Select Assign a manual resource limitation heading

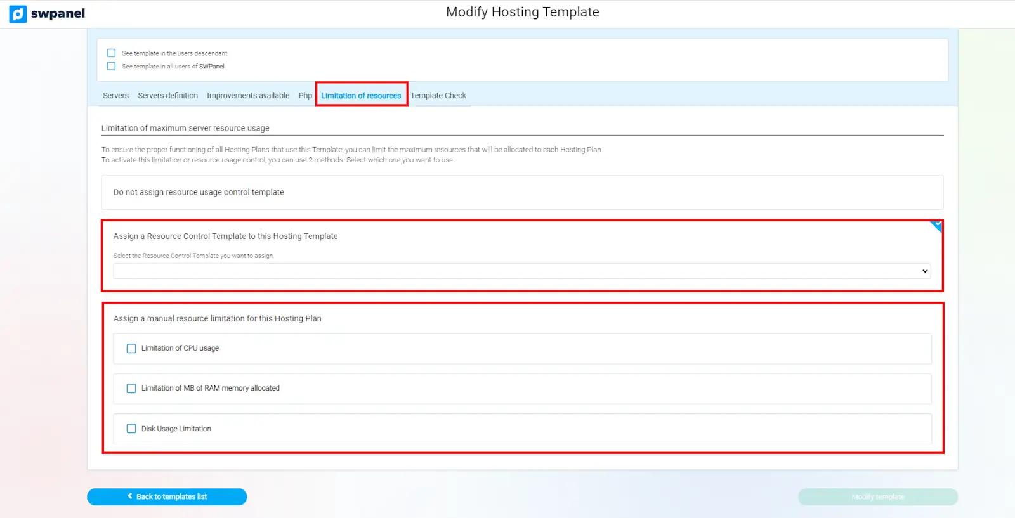click(x=217, y=318)
